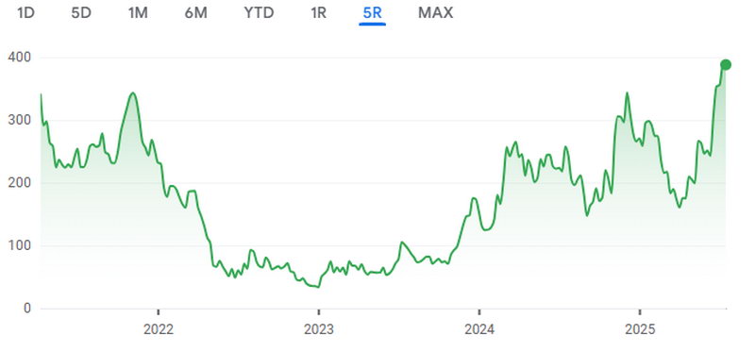755x352 pixels.
Task: Click the active 5R tab
Action: (x=372, y=13)
